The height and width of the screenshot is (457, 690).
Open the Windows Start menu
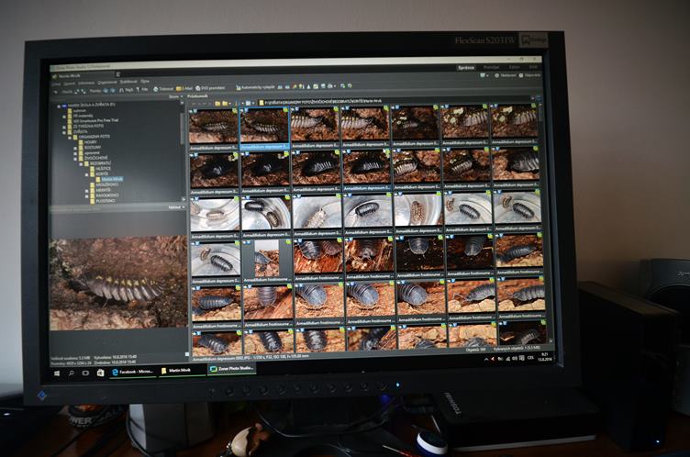point(57,373)
